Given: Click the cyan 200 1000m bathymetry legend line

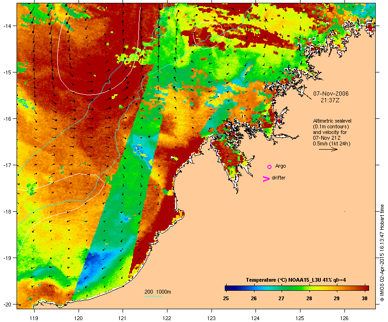Looking at the screenshot, I should (153, 296).
